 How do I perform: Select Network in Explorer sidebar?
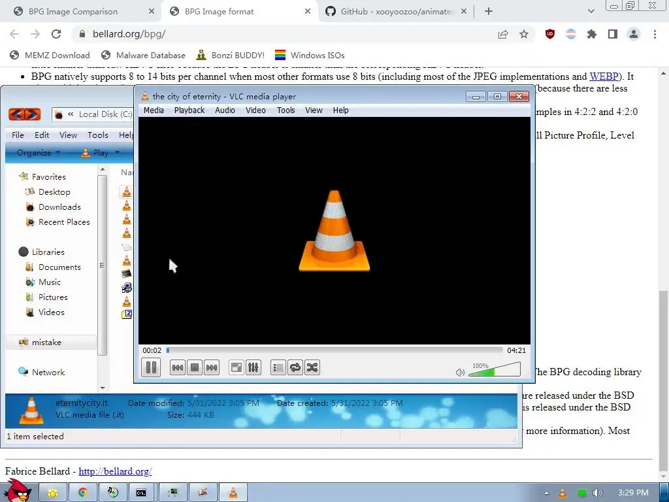tap(42, 372)
